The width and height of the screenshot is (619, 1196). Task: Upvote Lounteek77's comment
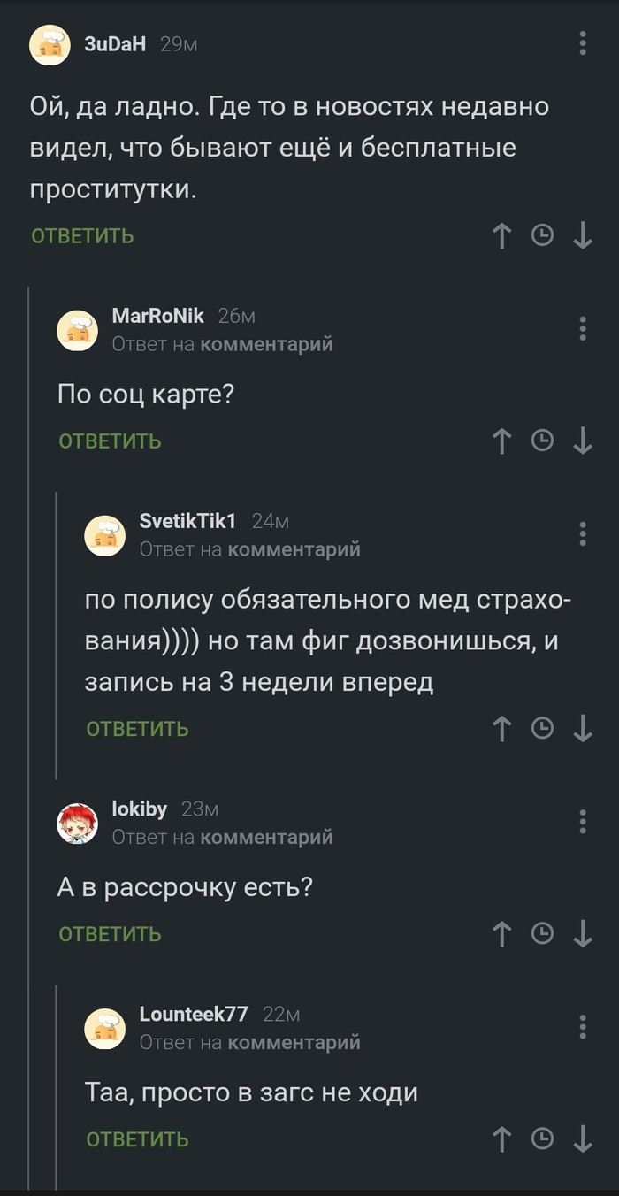coord(501,1139)
